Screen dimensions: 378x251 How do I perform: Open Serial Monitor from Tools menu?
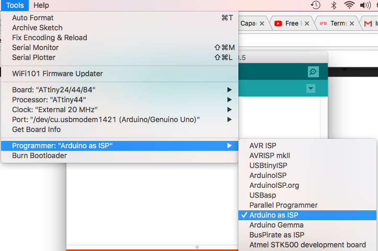point(120,47)
